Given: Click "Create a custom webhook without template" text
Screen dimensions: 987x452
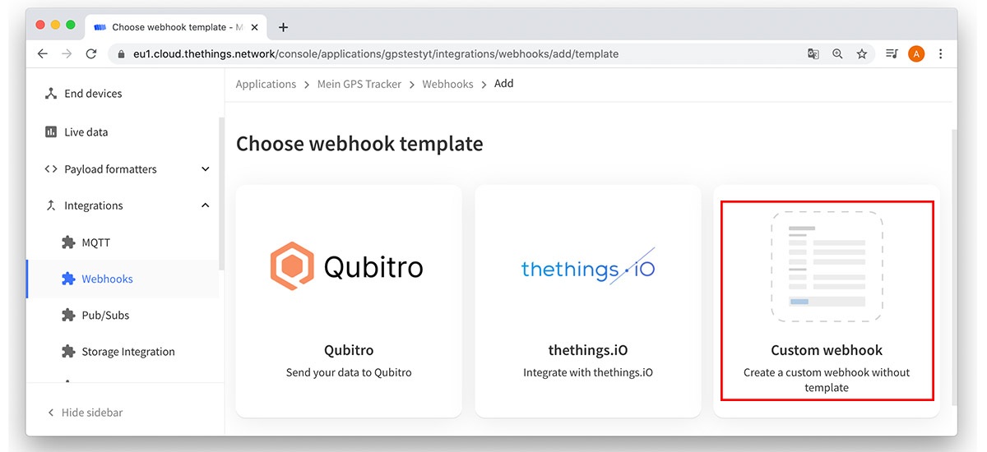Looking at the screenshot, I should pos(827,380).
